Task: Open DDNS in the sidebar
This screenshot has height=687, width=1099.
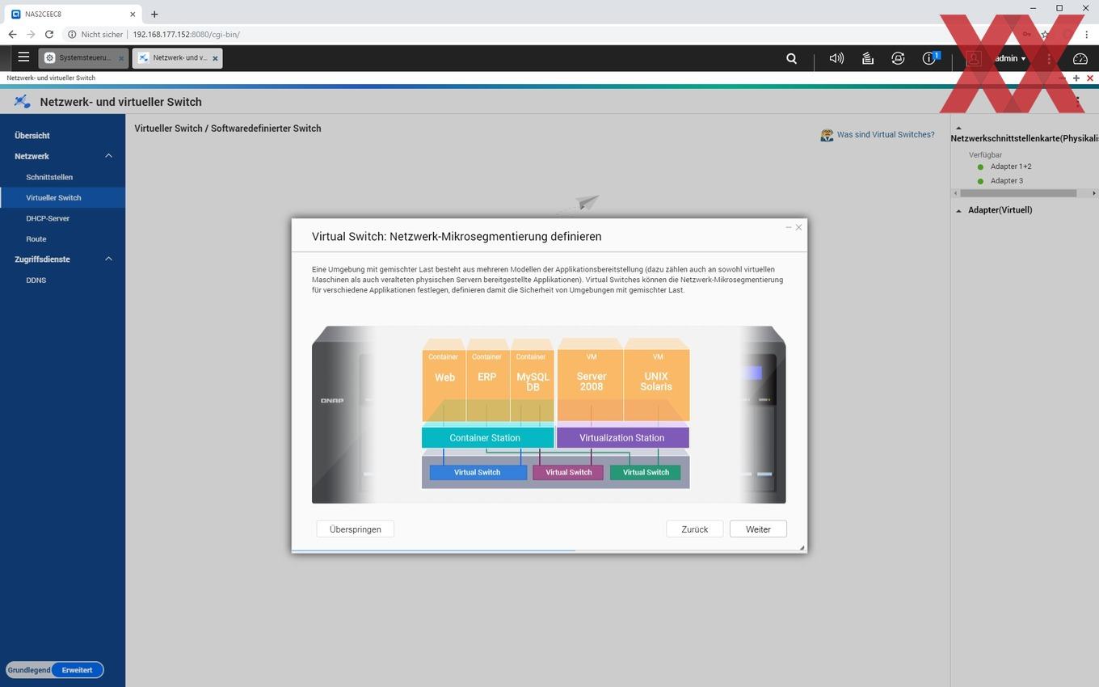Action: pos(36,280)
